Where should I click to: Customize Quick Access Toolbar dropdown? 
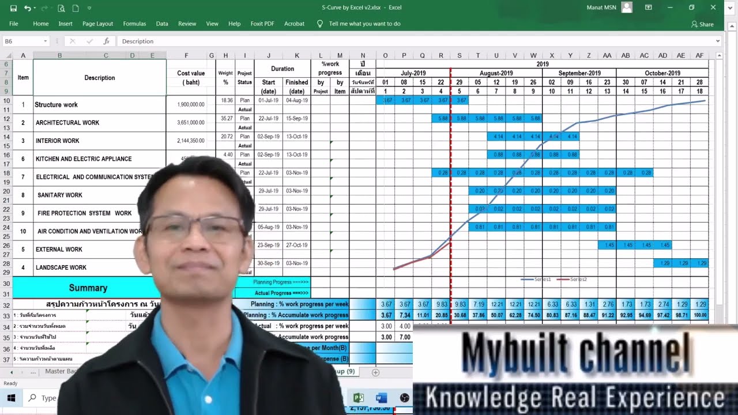point(89,8)
